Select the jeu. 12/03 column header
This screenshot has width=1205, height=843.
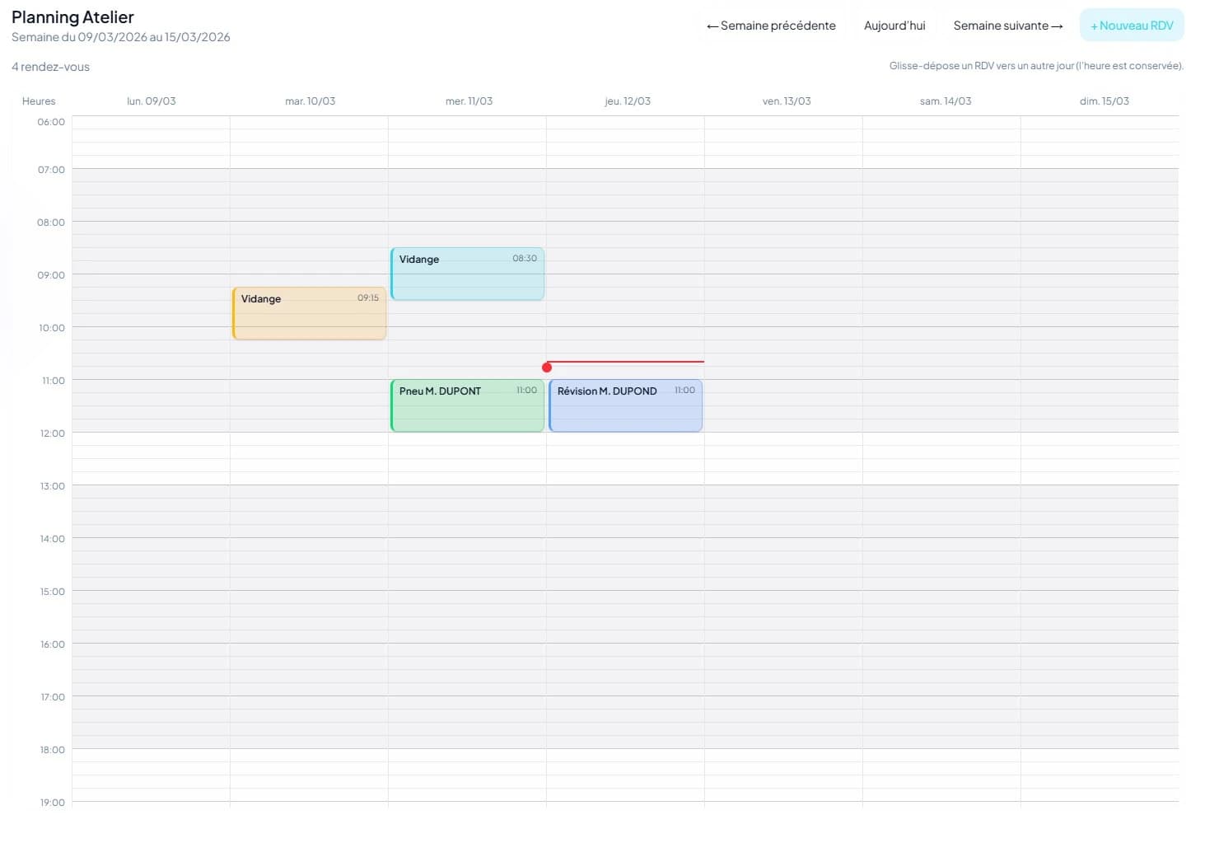click(627, 101)
